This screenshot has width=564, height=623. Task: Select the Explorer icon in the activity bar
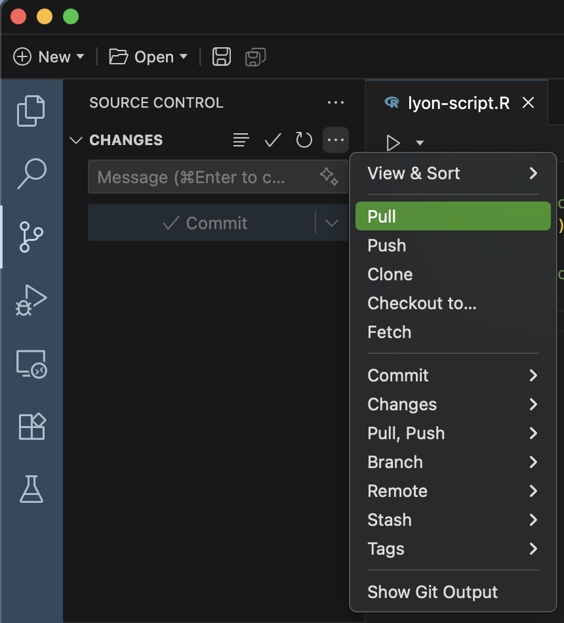coord(31,111)
